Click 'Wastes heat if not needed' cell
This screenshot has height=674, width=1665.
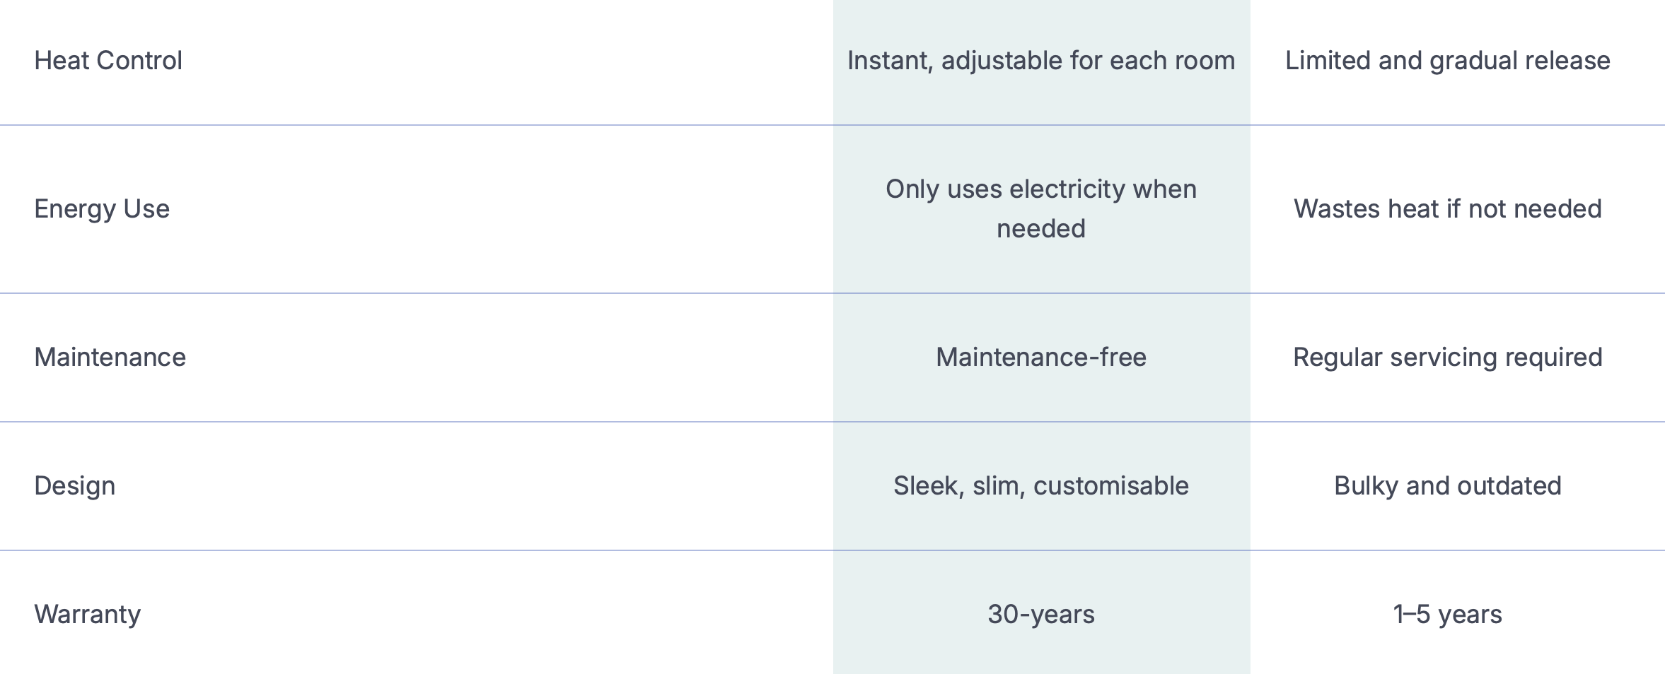tap(1447, 209)
